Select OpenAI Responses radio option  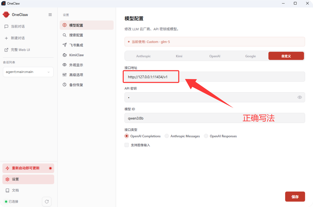coord(206,136)
